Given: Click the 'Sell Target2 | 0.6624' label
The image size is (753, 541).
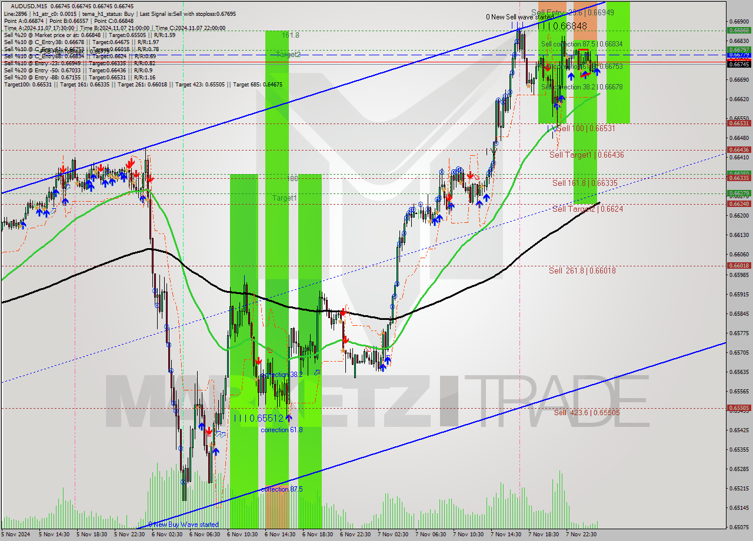Looking at the screenshot, I should click(x=588, y=209).
